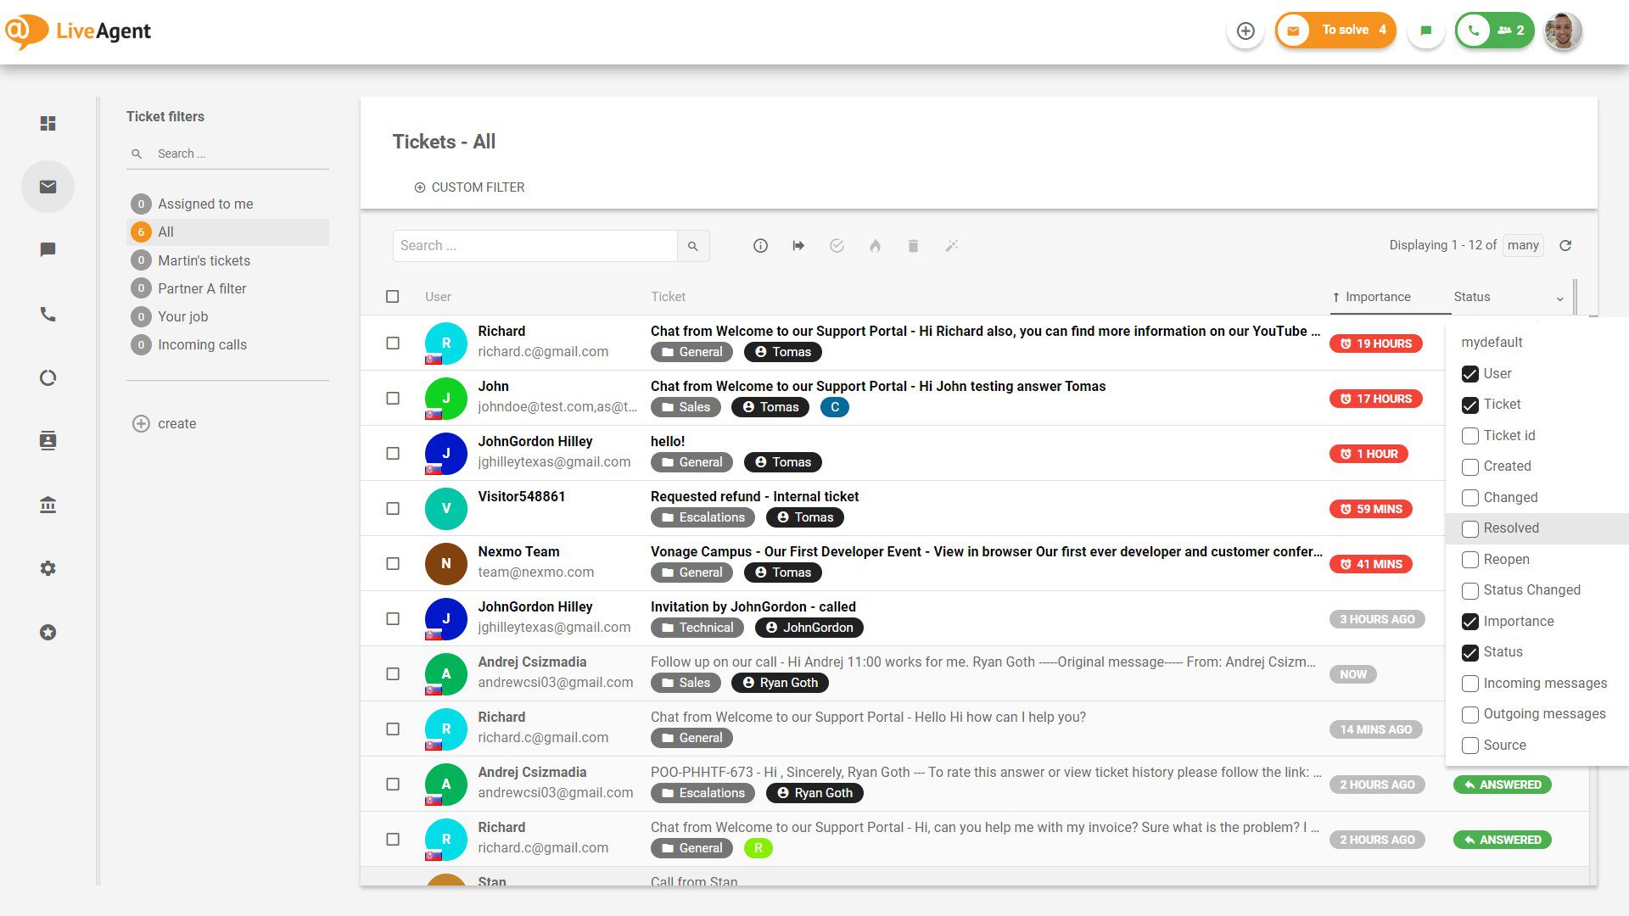
Task: Click the plus create-new icon in header
Action: tap(1246, 31)
